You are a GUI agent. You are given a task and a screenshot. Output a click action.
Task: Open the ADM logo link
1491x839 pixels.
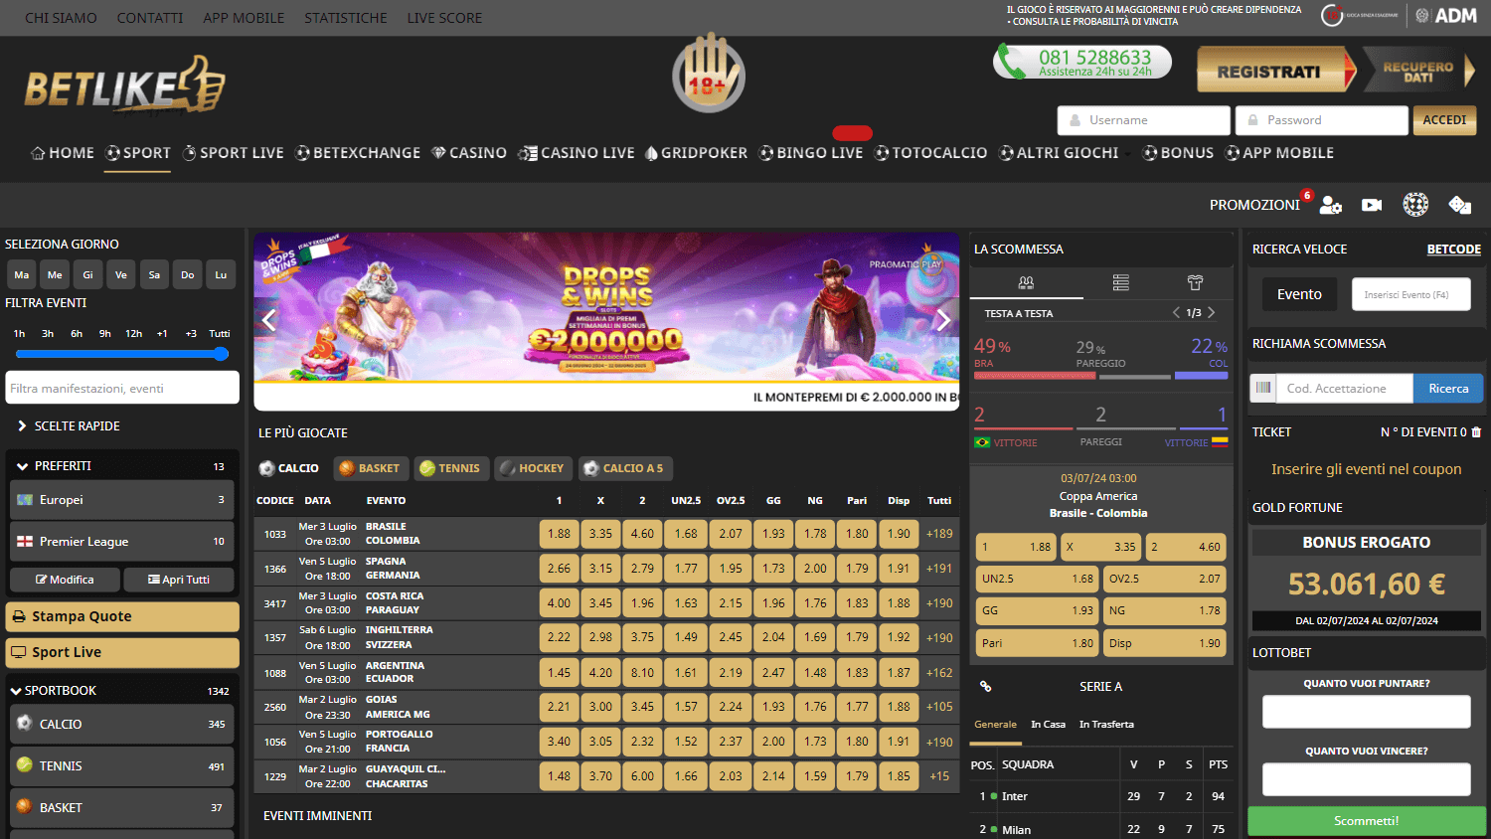[1446, 15]
